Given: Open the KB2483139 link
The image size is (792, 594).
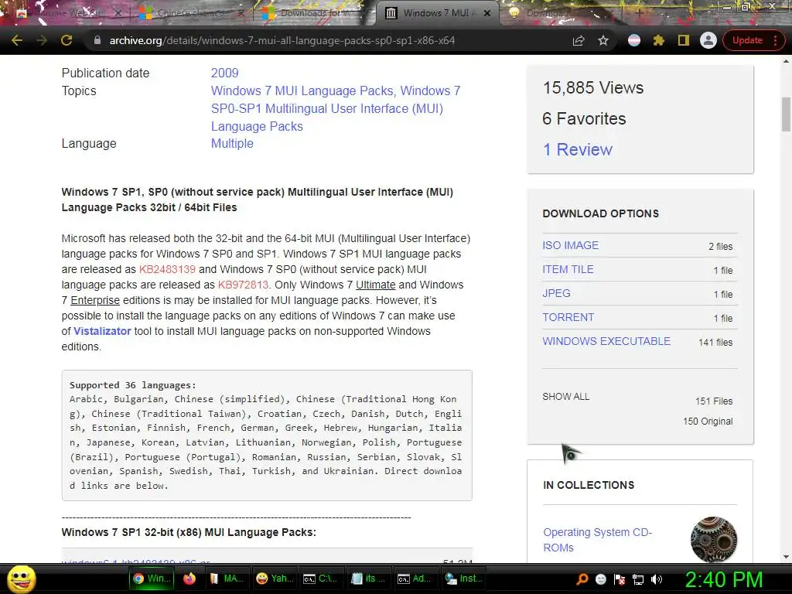Looking at the screenshot, I should 167,269.
